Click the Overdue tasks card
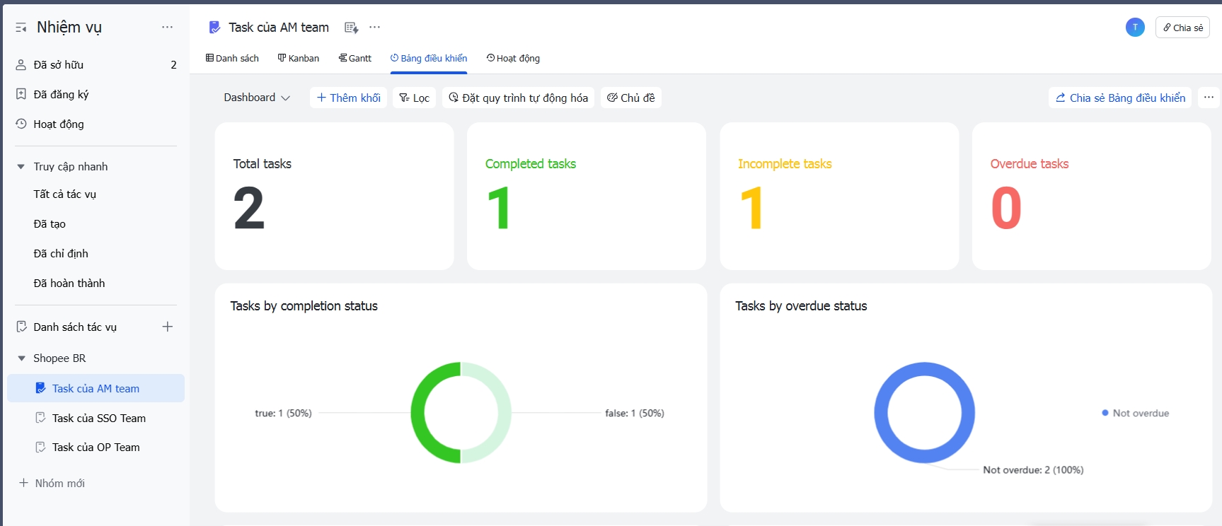This screenshot has width=1222, height=526. 1092,196
